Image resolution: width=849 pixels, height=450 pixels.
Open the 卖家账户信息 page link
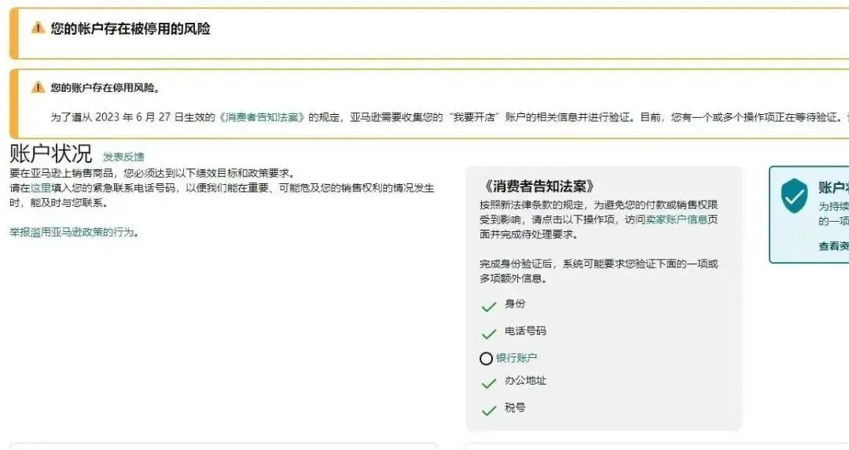pyautogui.click(x=676, y=219)
